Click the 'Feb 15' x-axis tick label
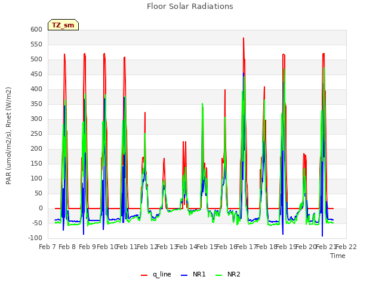This screenshot has width=382, height=286. coord(207,247)
